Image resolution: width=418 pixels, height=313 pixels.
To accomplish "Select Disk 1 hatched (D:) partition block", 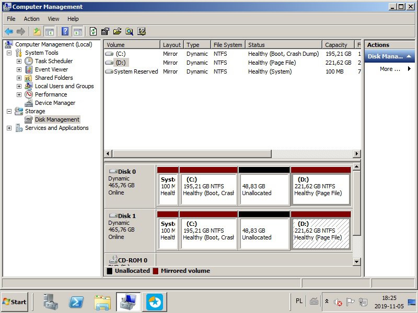I will (321, 231).
